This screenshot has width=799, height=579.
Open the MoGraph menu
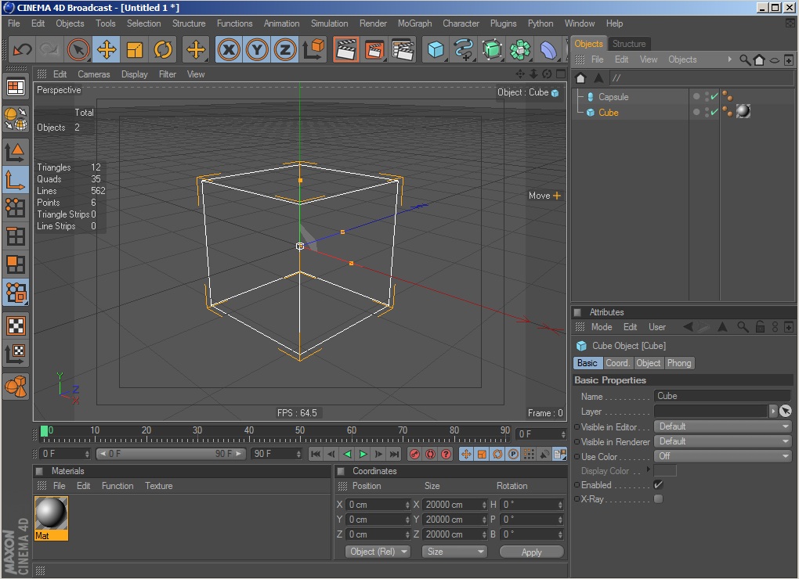coord(414,23)
